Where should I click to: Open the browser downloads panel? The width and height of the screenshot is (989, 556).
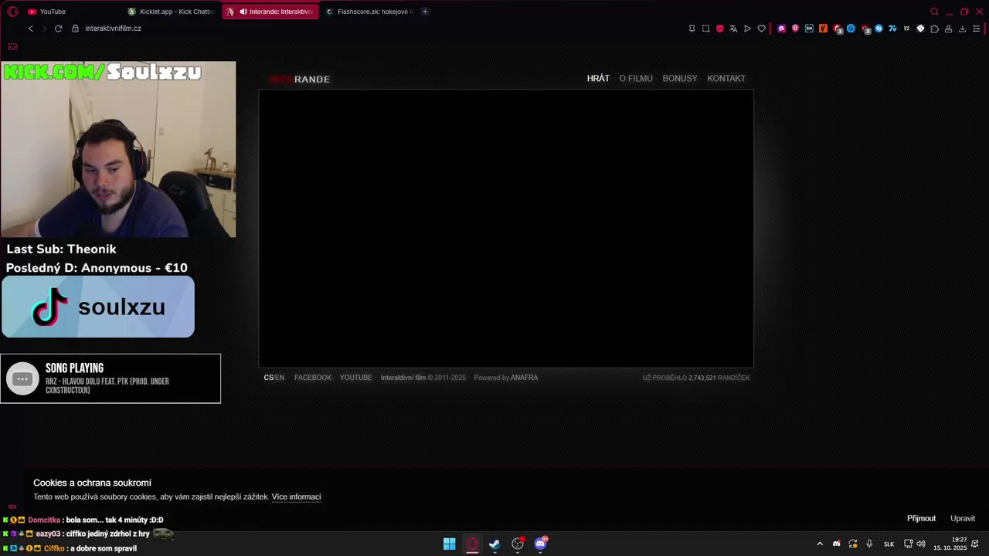click(962, 29)
